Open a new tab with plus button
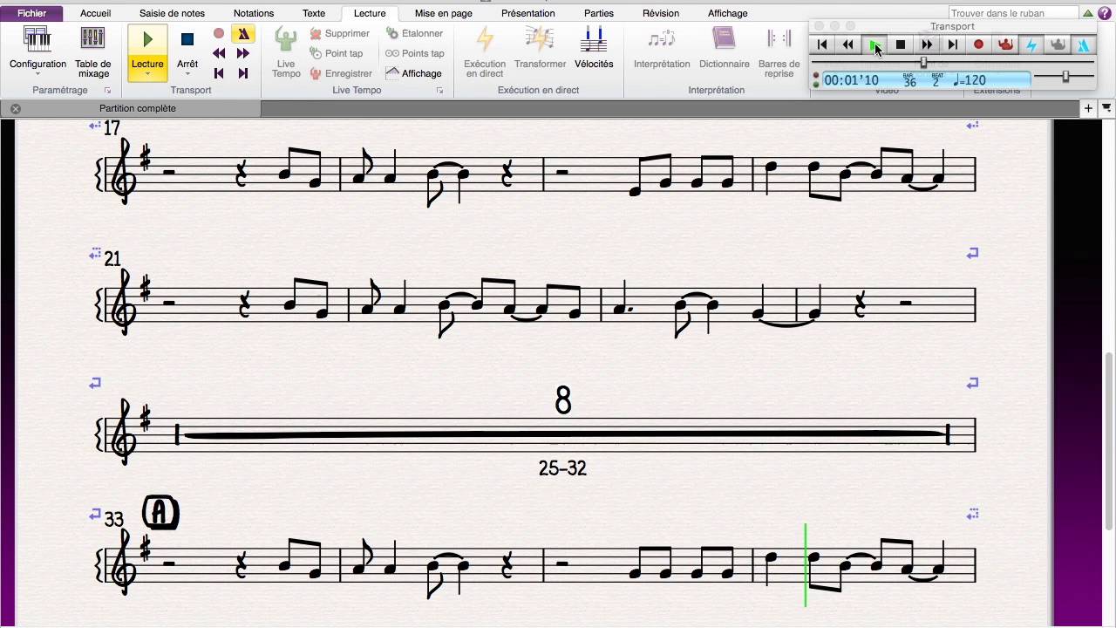 (1089, 108)
